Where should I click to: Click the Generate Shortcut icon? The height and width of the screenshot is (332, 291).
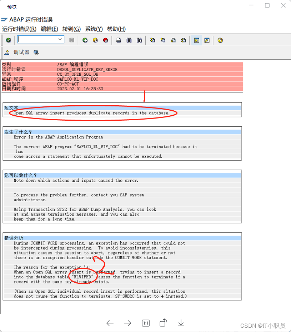tap(207, 40)
